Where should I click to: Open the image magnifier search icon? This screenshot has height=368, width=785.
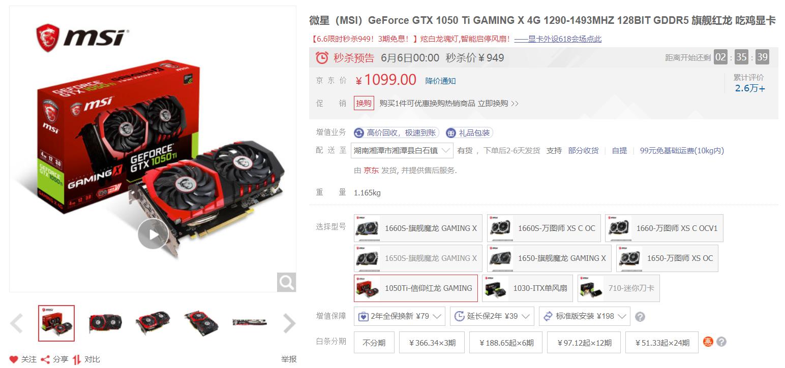286,282
